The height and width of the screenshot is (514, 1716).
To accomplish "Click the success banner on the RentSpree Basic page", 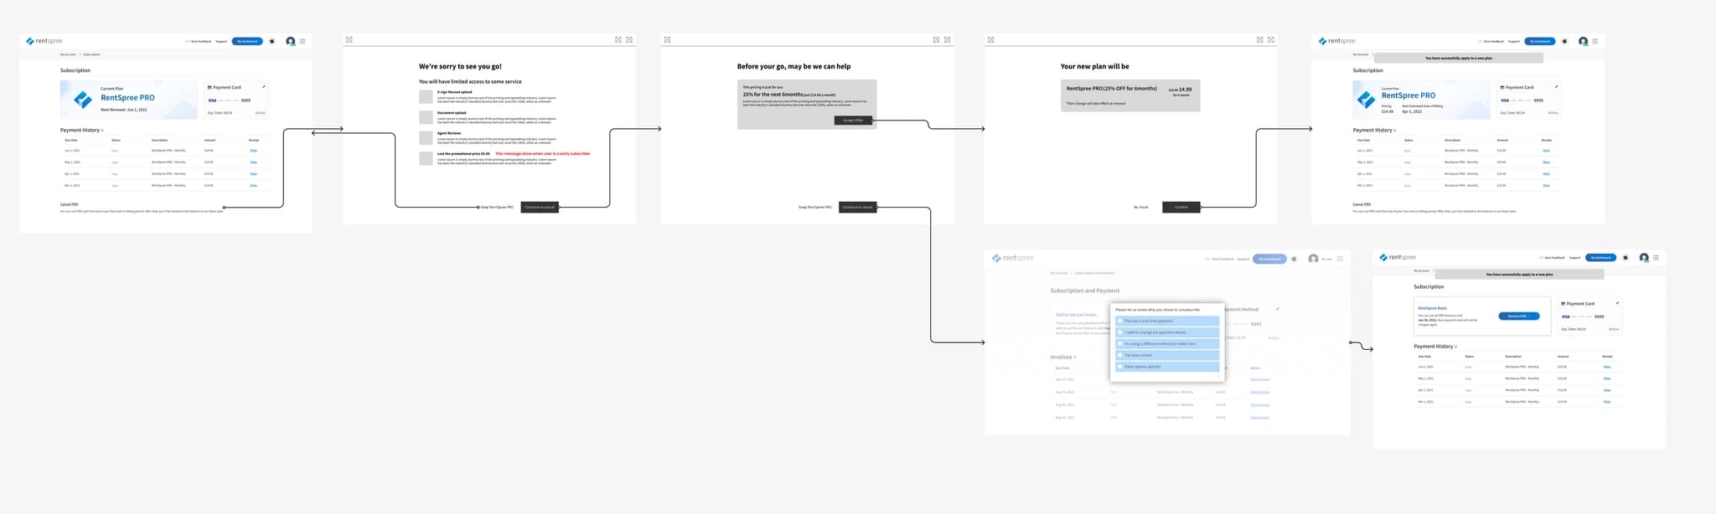I will (x=1519, y=274).
